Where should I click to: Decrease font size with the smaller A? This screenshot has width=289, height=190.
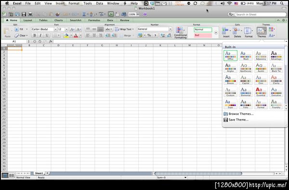click(x=79, y=29)
